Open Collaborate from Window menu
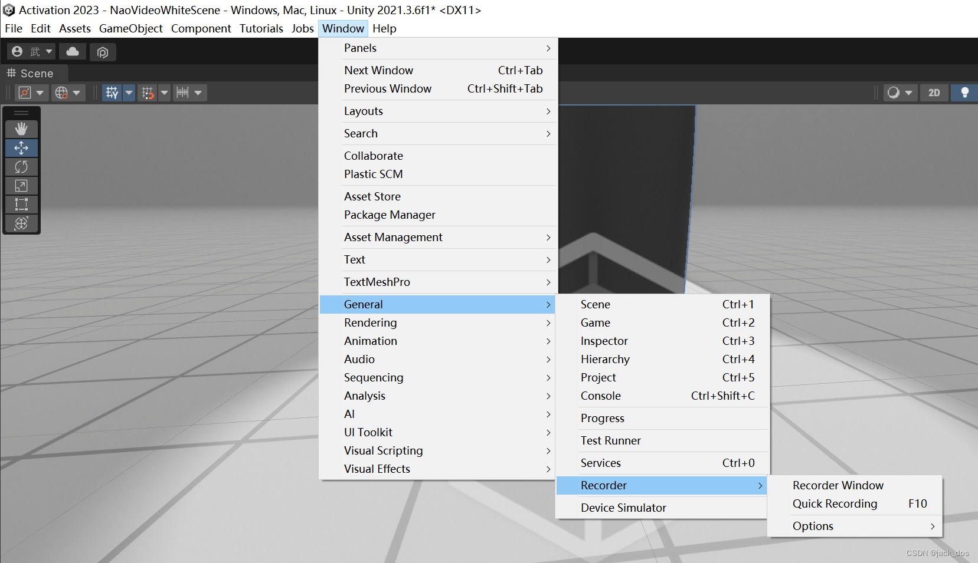Viewport: 978px width, 563px height. click(x=438, y=156)
